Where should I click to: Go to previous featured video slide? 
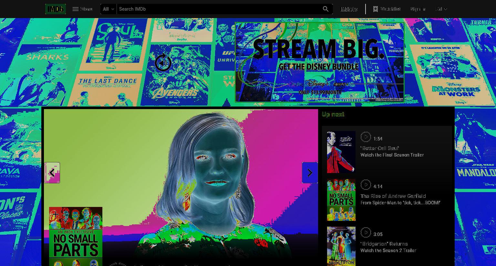pos(52,173)
